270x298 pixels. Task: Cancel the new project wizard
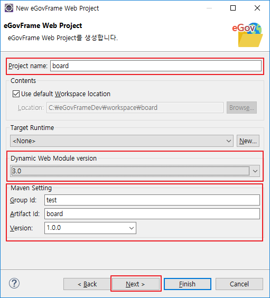(x=239, y=284)
